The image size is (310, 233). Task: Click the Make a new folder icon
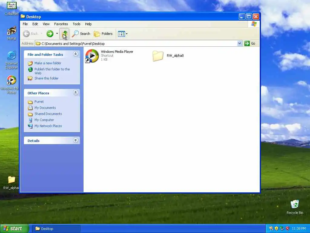click(30, 63)
